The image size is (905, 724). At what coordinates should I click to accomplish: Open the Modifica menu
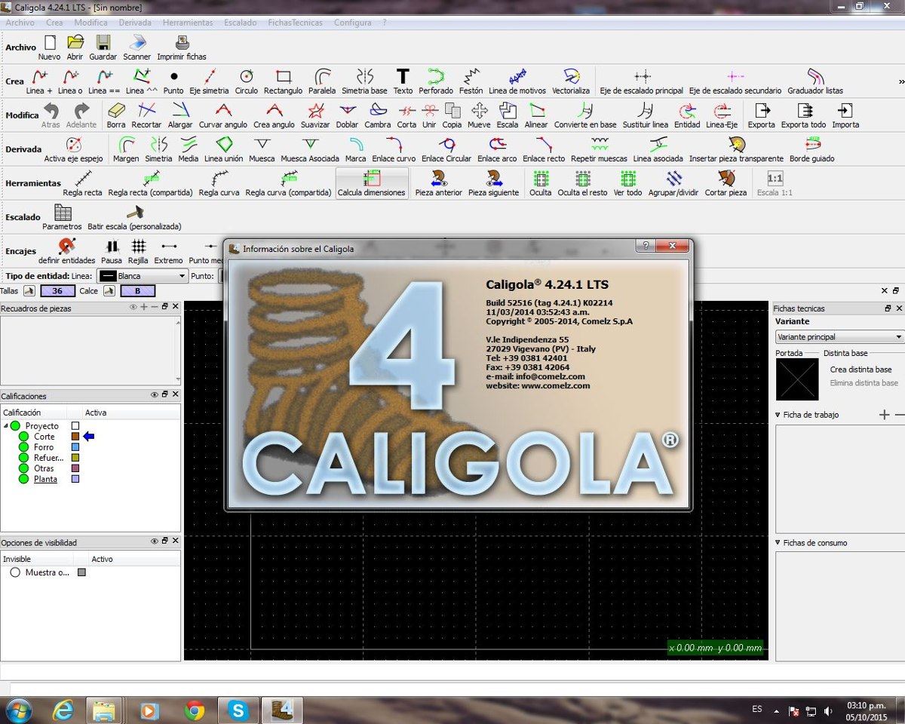coord(90,23)
